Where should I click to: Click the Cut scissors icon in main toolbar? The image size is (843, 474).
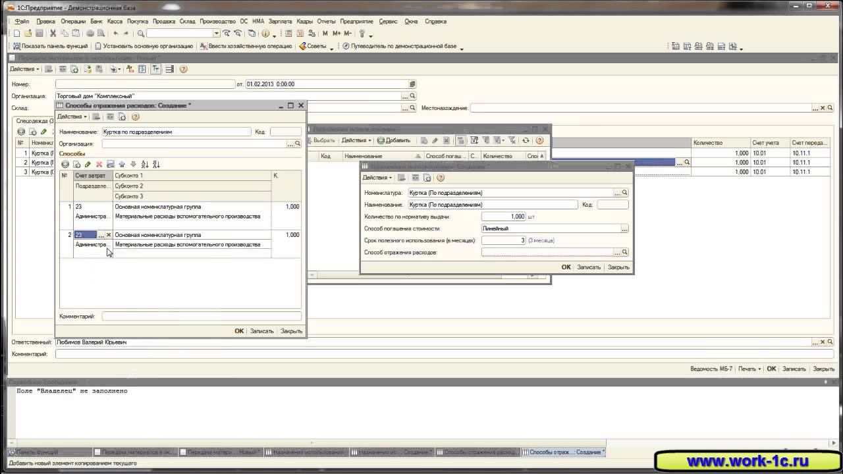53,34
